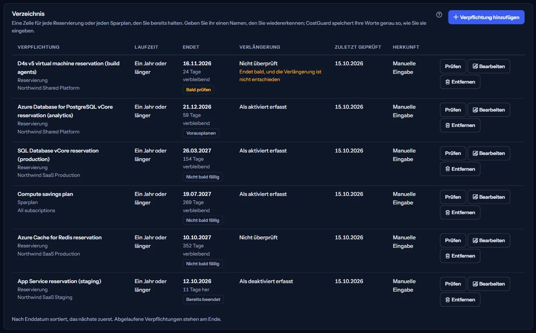This screenshot has width=536, height=333.
Task: Select the Zuletzt geprüft column header
Action: click(358, 47)
